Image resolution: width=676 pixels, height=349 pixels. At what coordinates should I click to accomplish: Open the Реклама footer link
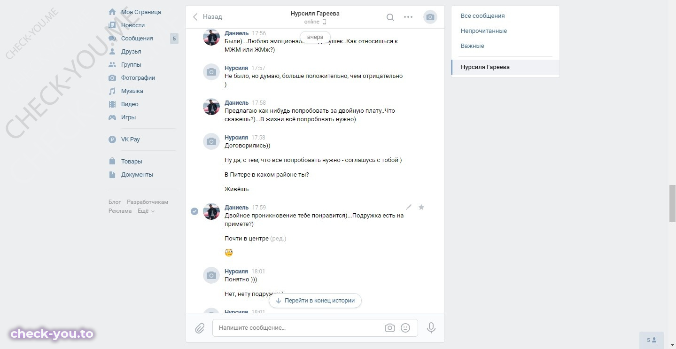[x=120, y=211]
